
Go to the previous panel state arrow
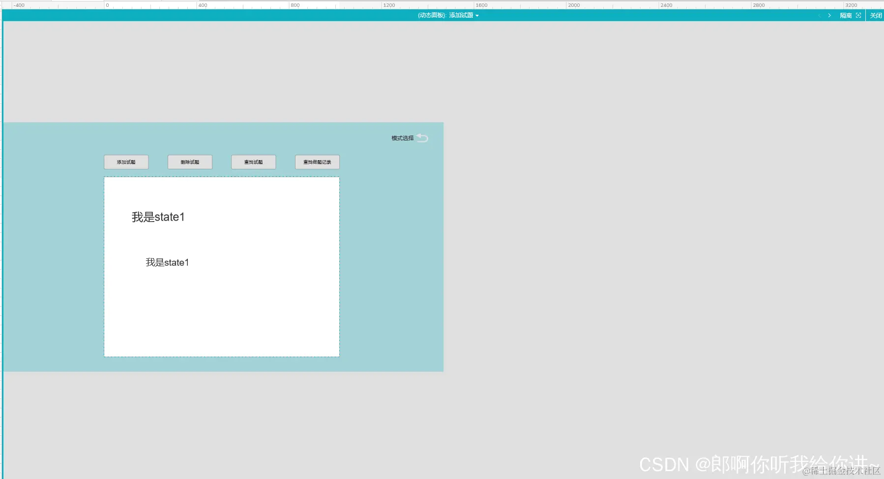coord(819,15)
